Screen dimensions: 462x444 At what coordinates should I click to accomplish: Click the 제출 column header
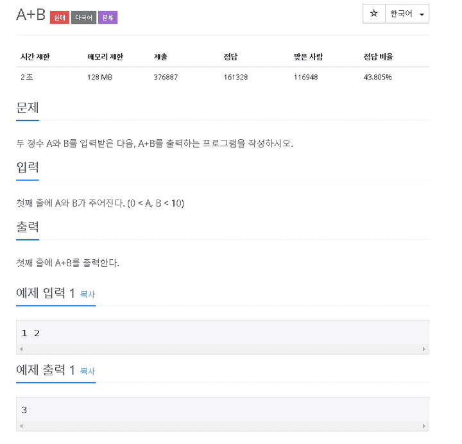click(x=160, y=56)
